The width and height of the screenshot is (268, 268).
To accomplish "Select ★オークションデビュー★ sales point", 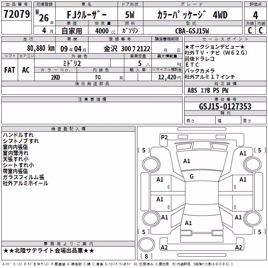I will [x=215, y=47].
